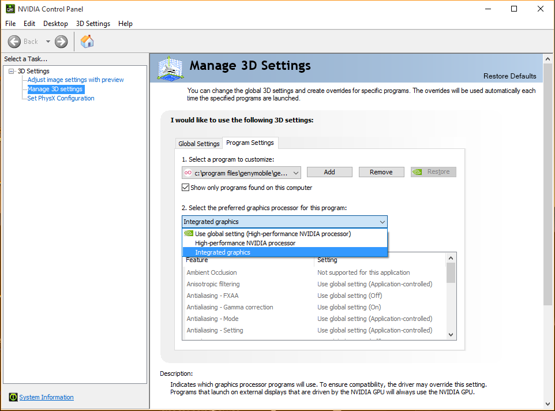The width and height of the screenshot is (555, 411).
Task: Close the NVIDIA Control Panel window
Action: click(540, 9)
